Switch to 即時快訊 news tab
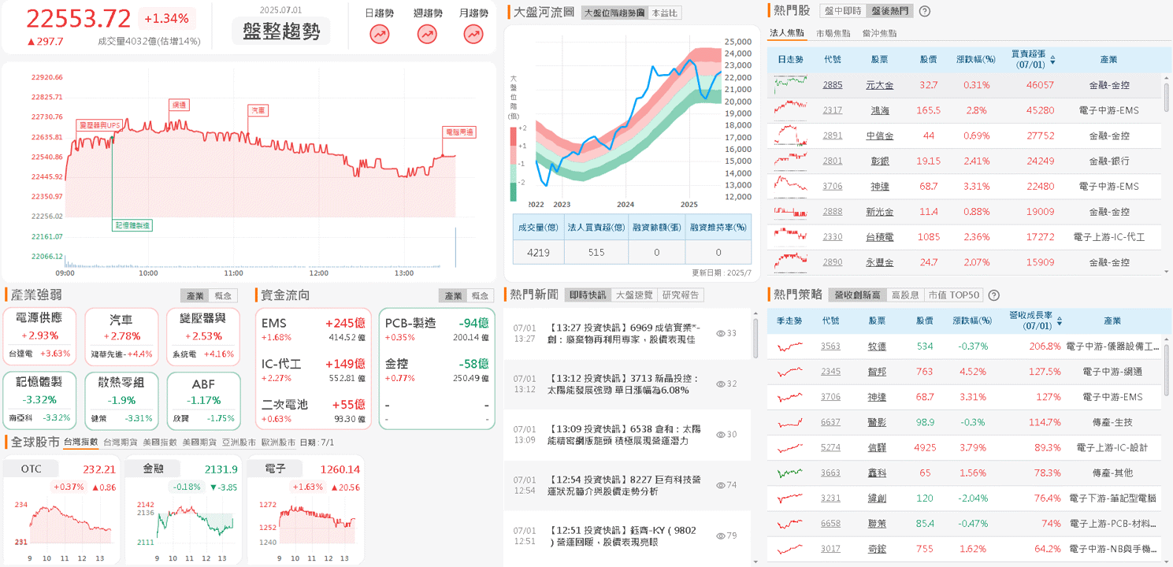 [588, 295]
